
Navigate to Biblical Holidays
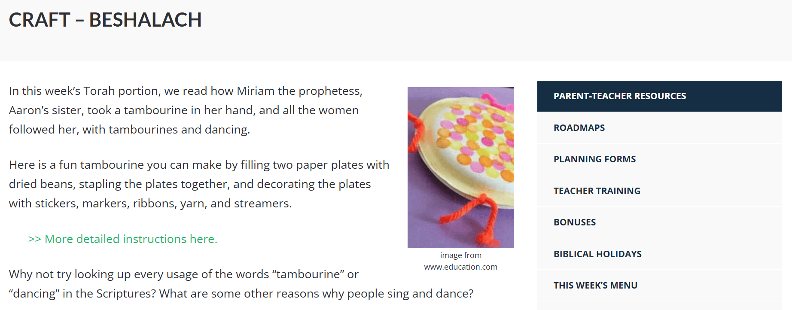coord(597,254)
